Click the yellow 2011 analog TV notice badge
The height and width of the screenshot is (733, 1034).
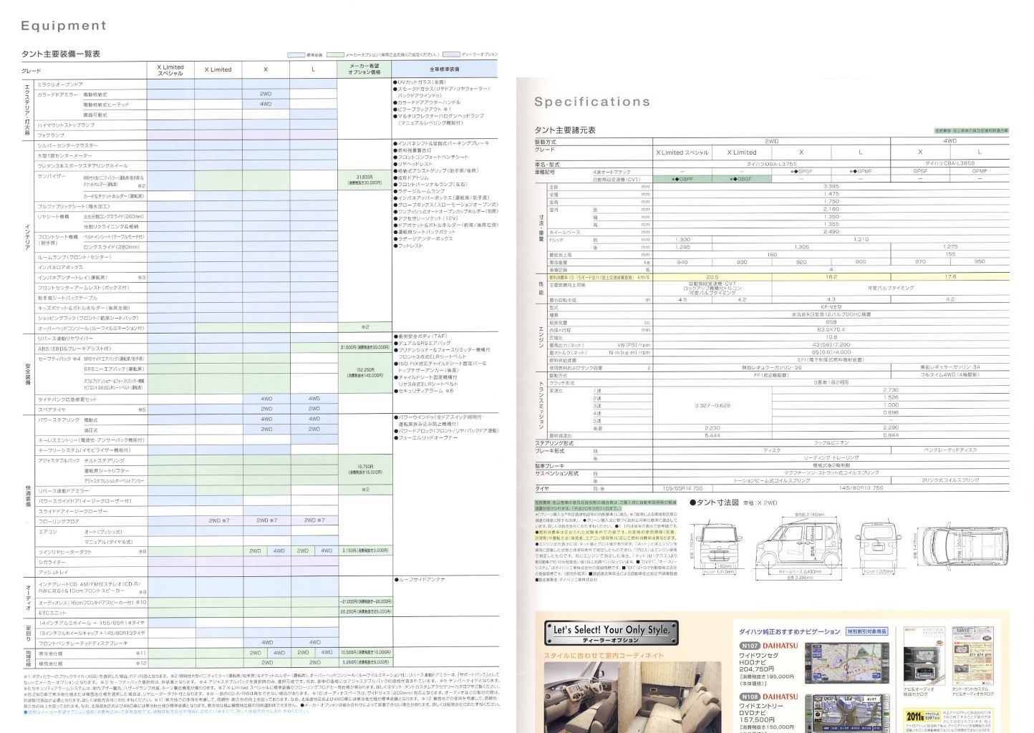[x=923, y=717]
